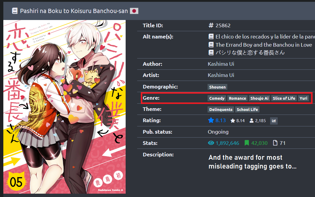
Task: Click the page count document icon
Action: coord(275,143)
